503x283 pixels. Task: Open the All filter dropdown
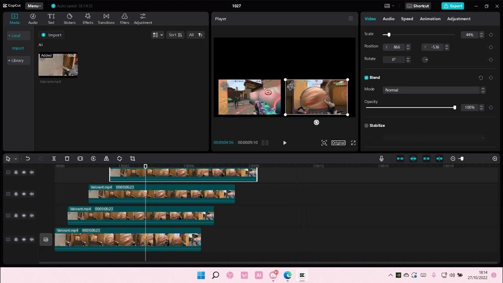pos(196,35)
